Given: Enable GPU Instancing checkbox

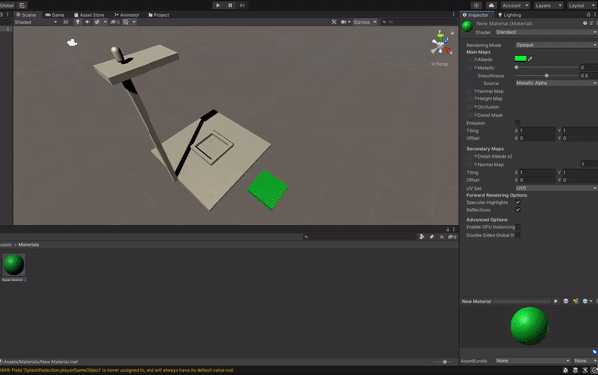Looking at the screenshot, I should click(518, 227).
